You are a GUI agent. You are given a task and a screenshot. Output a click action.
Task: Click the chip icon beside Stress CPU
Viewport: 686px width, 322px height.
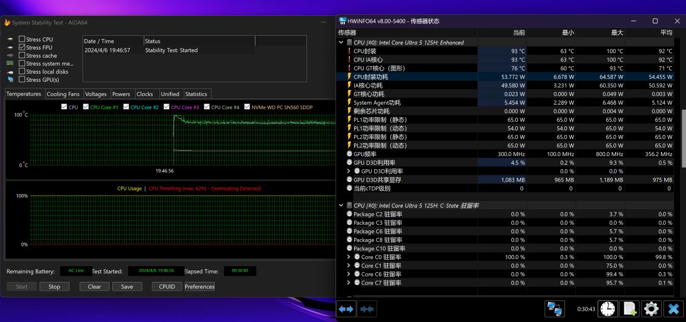[10, 40]
